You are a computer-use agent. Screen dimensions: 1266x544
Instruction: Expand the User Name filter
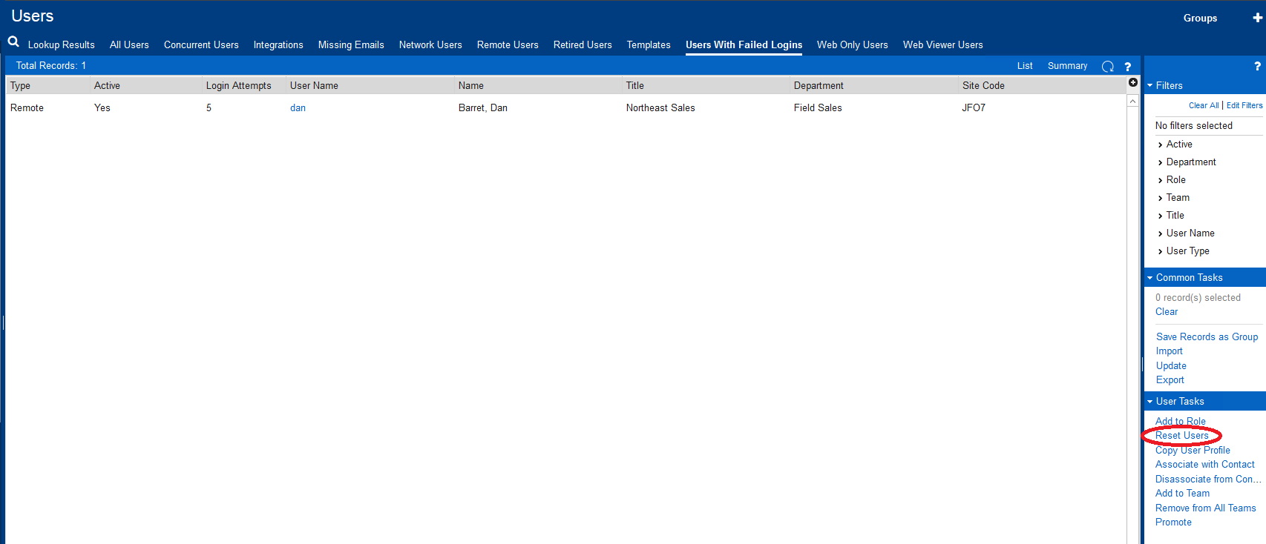click(x=1161, y=233)
